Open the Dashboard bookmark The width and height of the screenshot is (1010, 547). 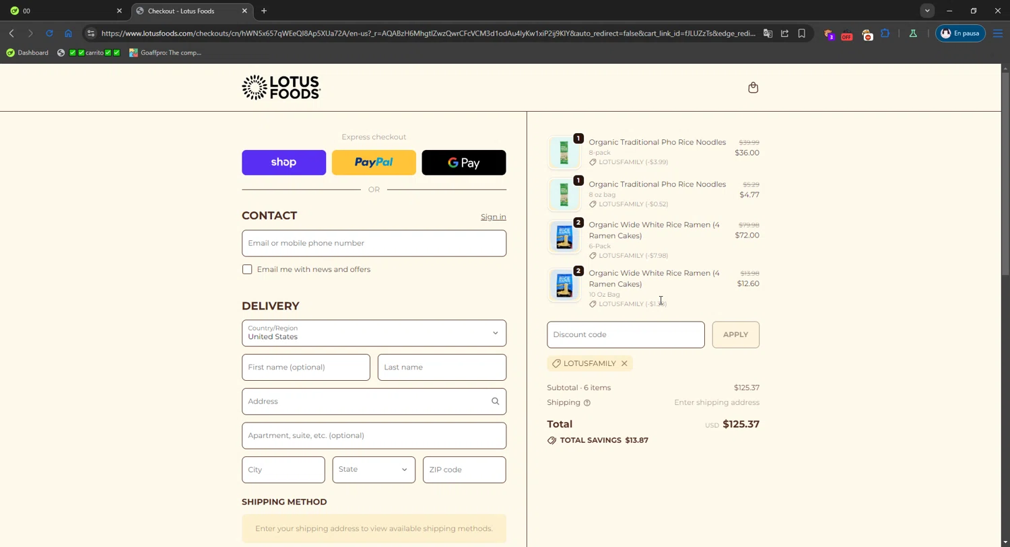coord(27,52)
